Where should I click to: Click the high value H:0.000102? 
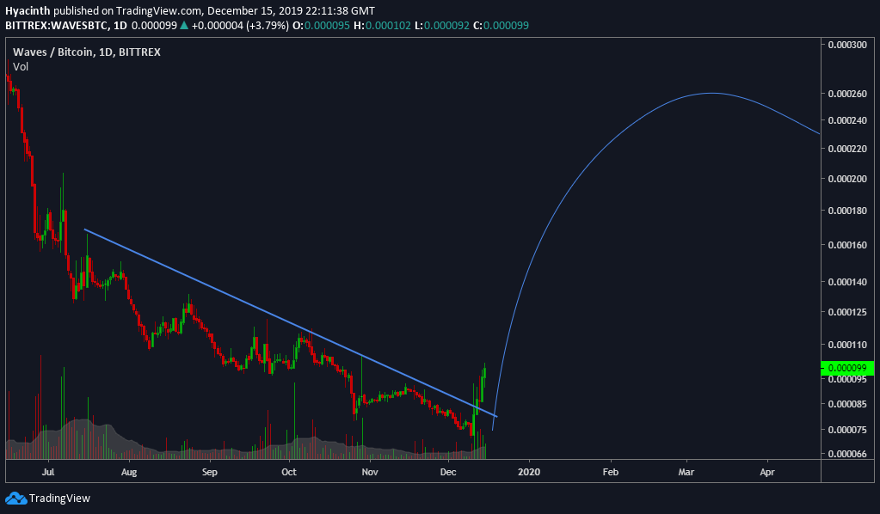point(382,25)
